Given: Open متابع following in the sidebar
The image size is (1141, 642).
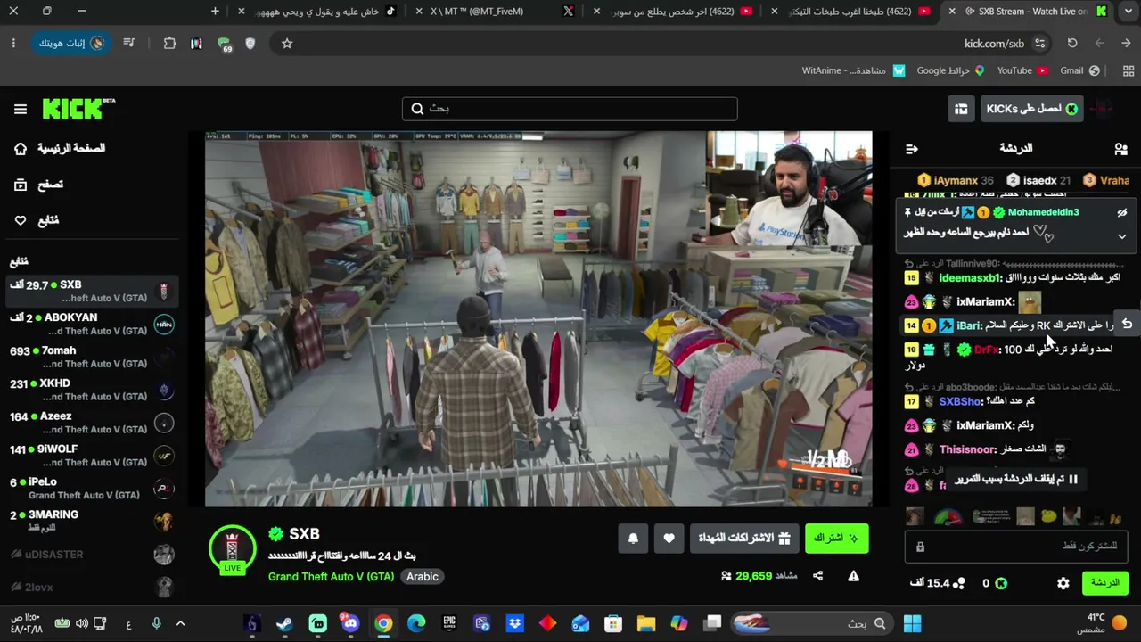Looking at the screenshot, I should click(37, 220).
